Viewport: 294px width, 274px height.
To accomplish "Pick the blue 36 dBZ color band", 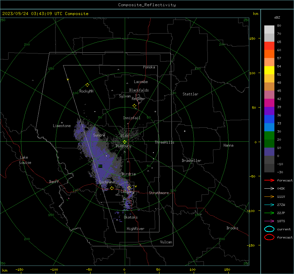I will (269, 119).
